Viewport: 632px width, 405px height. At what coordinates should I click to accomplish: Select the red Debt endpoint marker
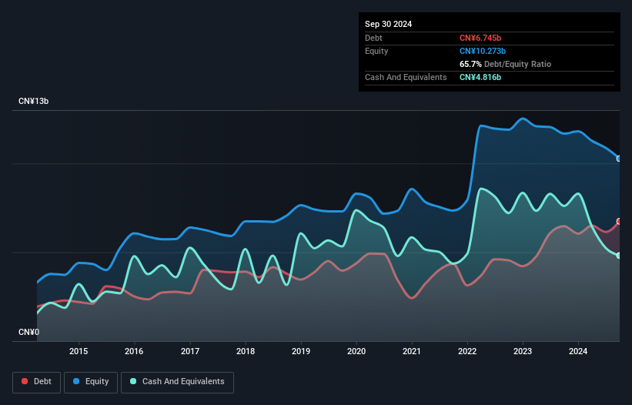click(x=619, y=221)
